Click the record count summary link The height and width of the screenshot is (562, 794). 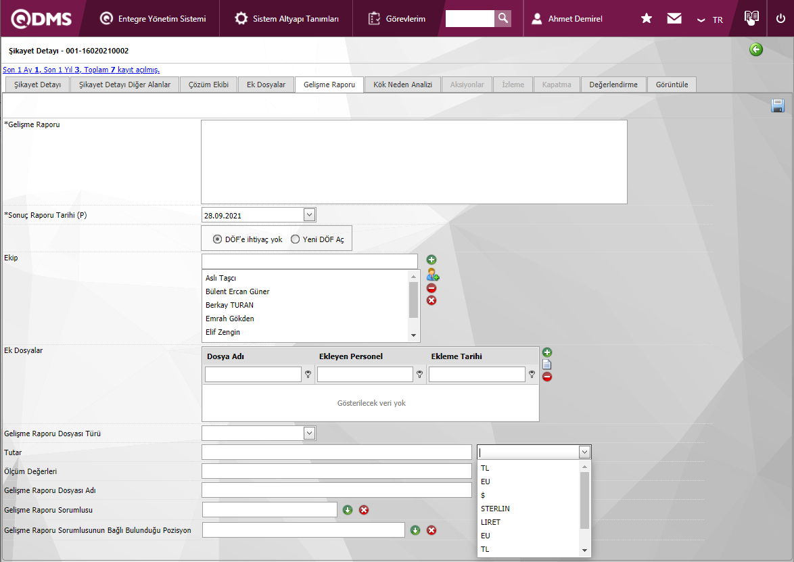[81, 70]
